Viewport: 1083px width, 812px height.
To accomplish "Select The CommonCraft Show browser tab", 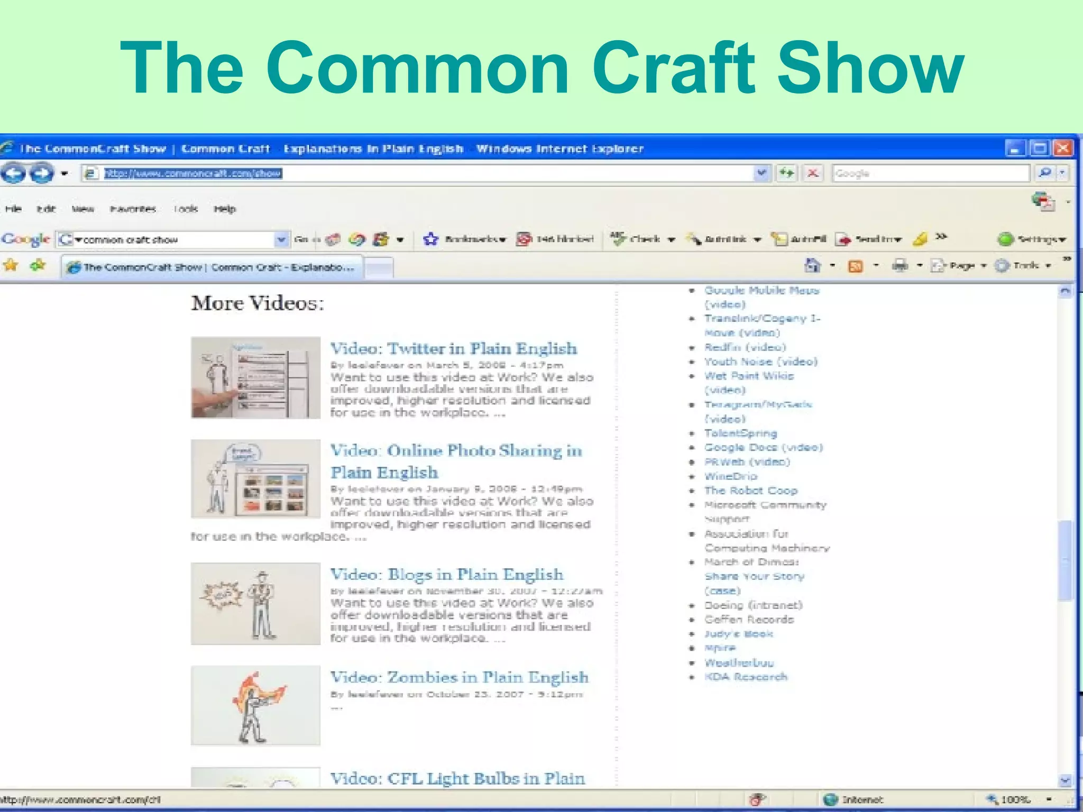I will [212, 267].
